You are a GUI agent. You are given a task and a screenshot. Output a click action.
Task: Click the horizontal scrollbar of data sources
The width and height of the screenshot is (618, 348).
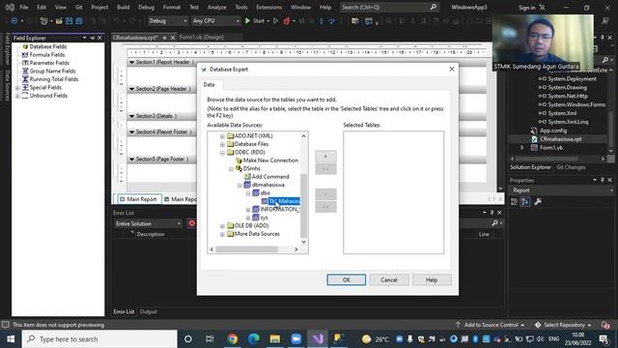coord(247,249)
